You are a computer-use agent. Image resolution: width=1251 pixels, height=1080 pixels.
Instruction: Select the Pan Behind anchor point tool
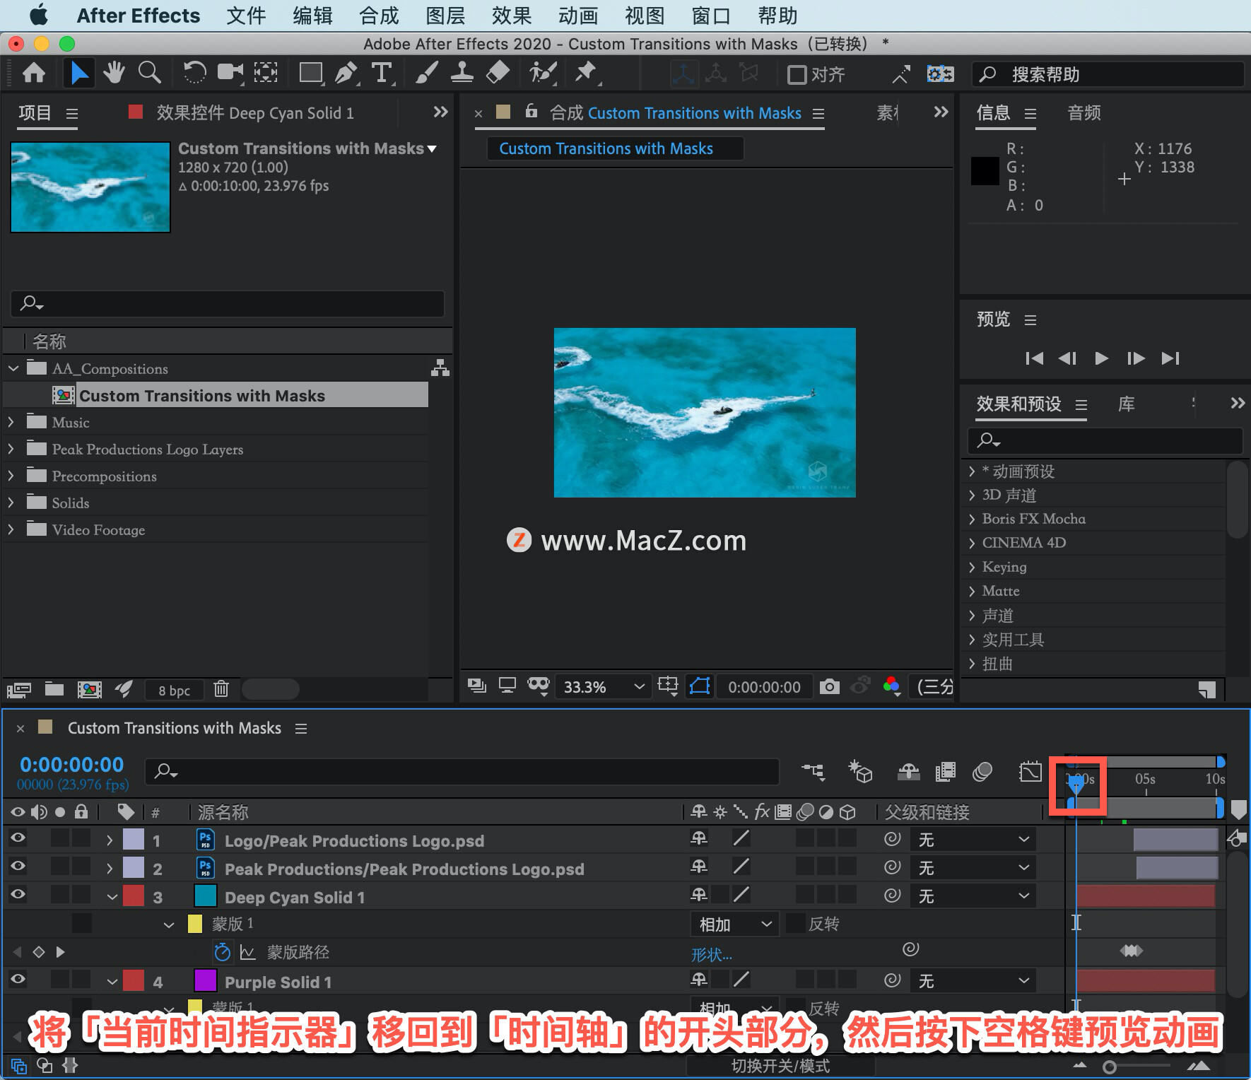pyautogui.click(x=266, y=73)
